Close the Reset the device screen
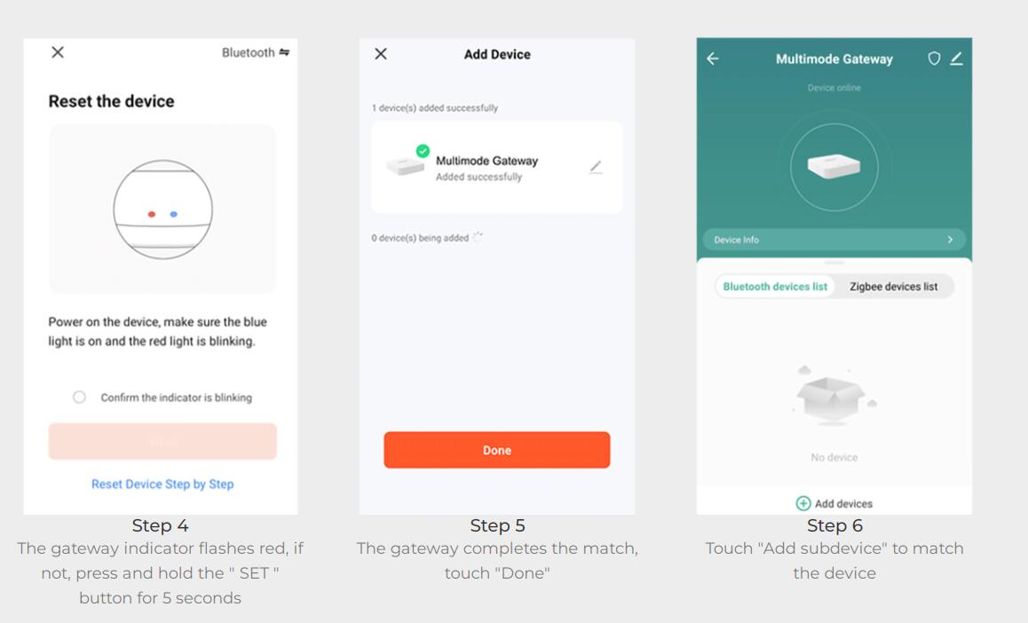This screenshot has width=1028, height=623. point(58,52)
